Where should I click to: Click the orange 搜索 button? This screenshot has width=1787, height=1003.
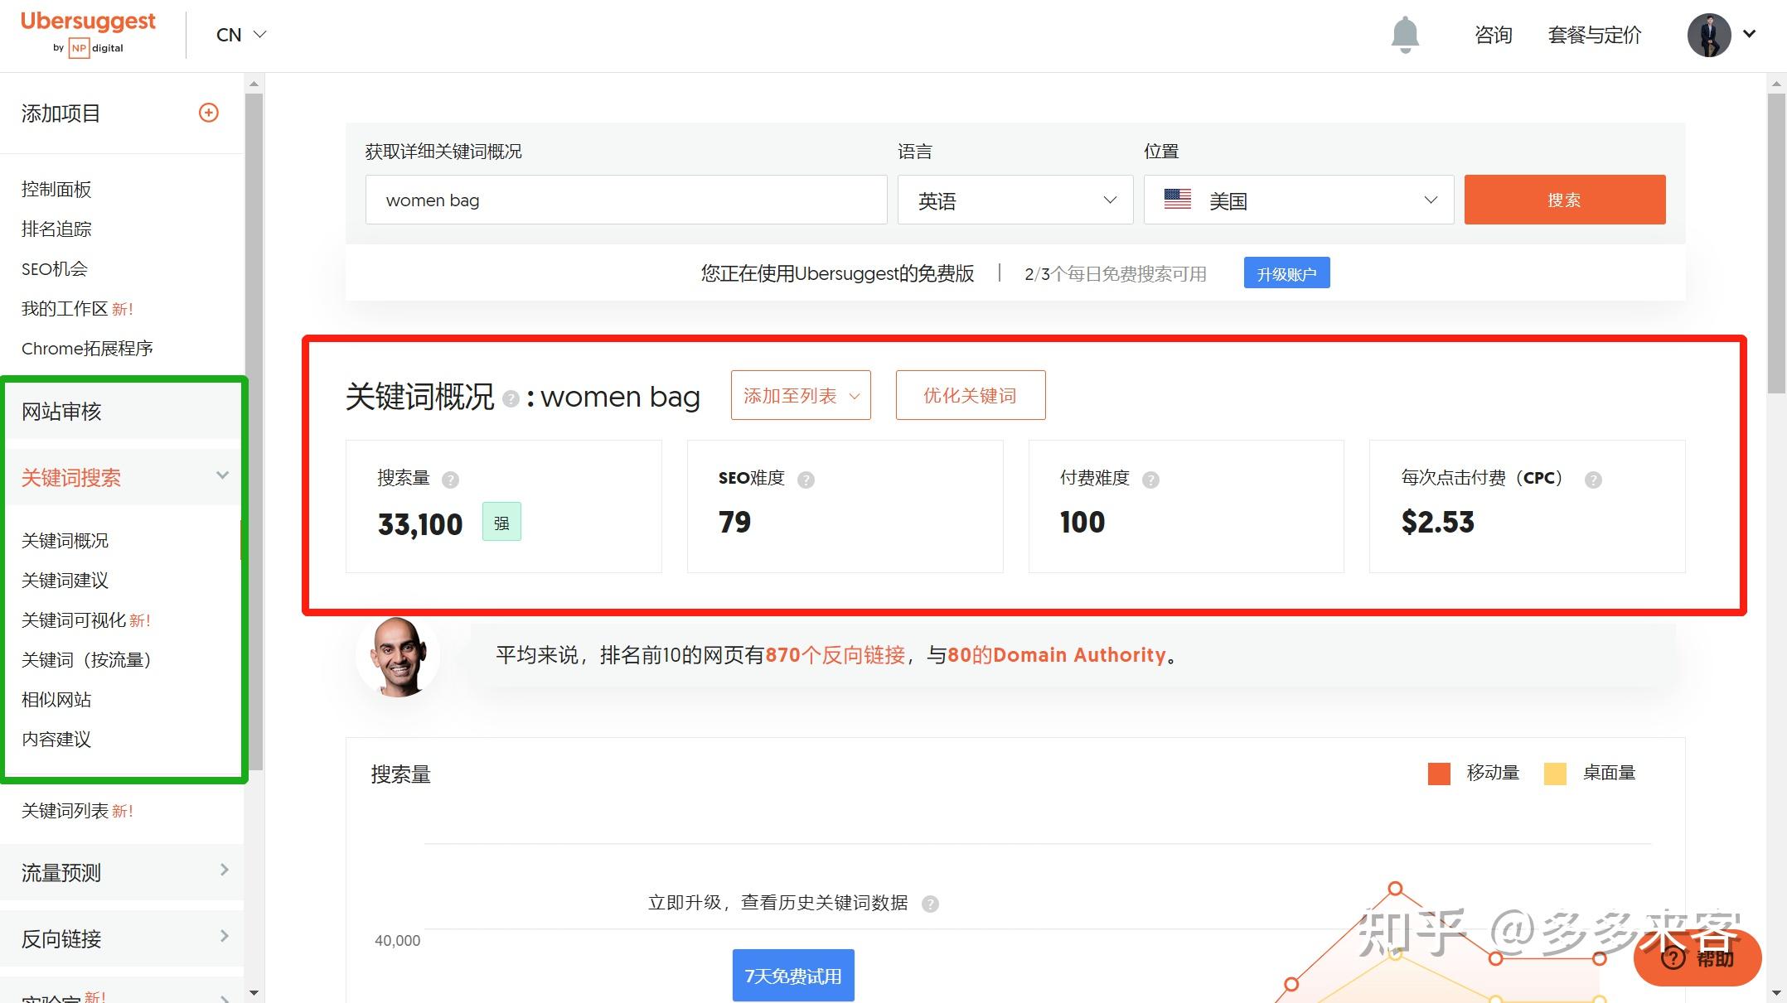pos(1564,200)
